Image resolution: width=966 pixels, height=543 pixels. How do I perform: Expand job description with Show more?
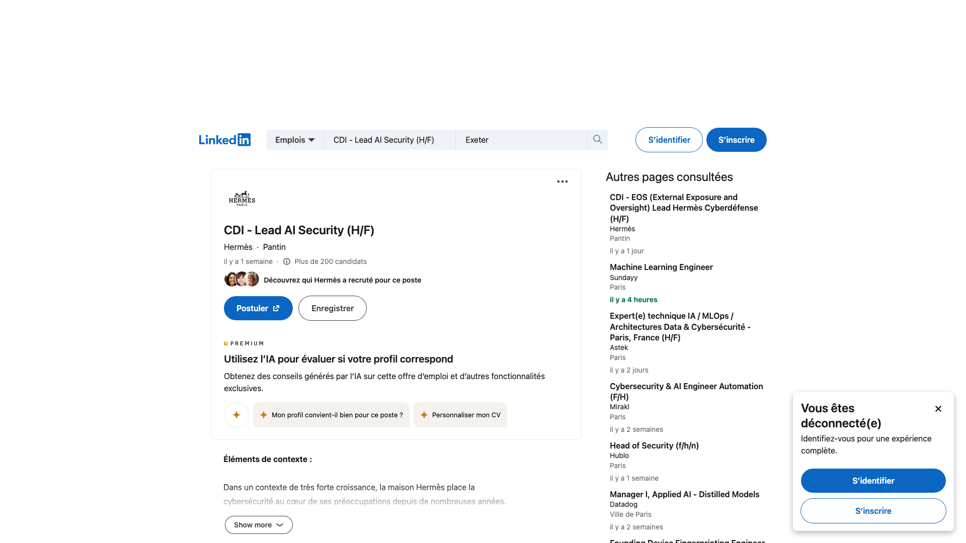coord(259,525)
